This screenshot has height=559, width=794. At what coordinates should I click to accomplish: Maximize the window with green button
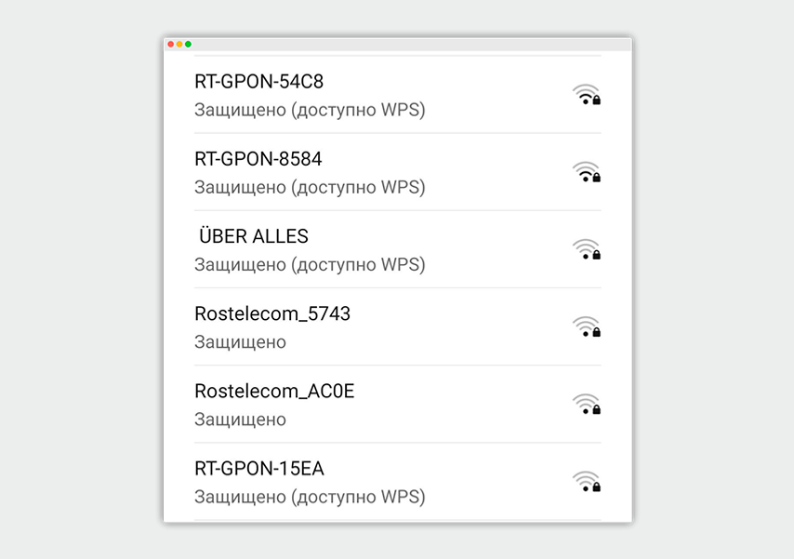pyautogui.click(x=188, y=44)
